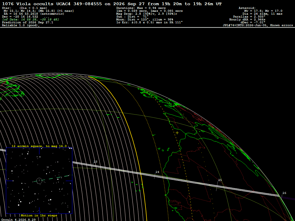Click the 23 minute time marker
Screen dimensions: 295x221
(x=96, y=162)
